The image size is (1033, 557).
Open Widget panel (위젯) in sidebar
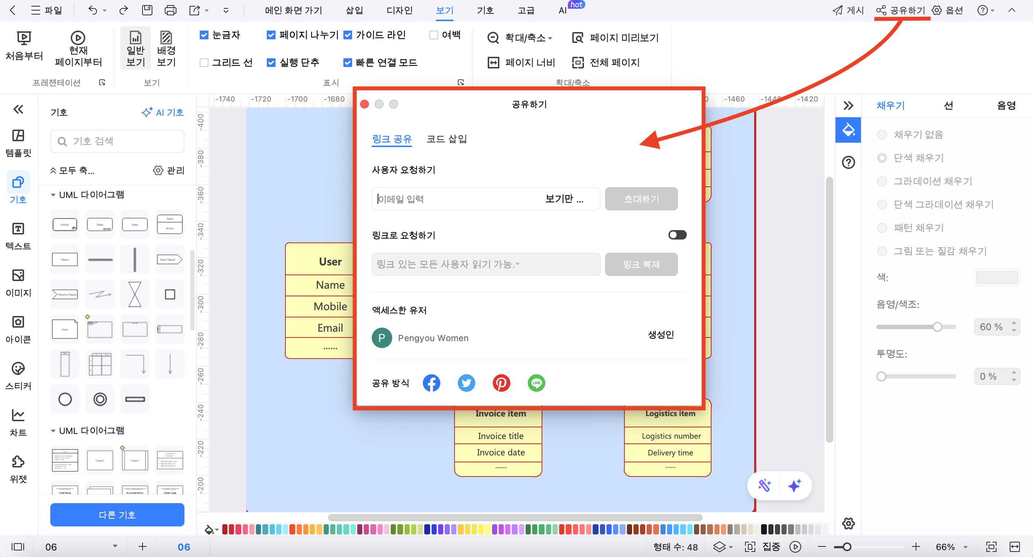click(18, 470)
